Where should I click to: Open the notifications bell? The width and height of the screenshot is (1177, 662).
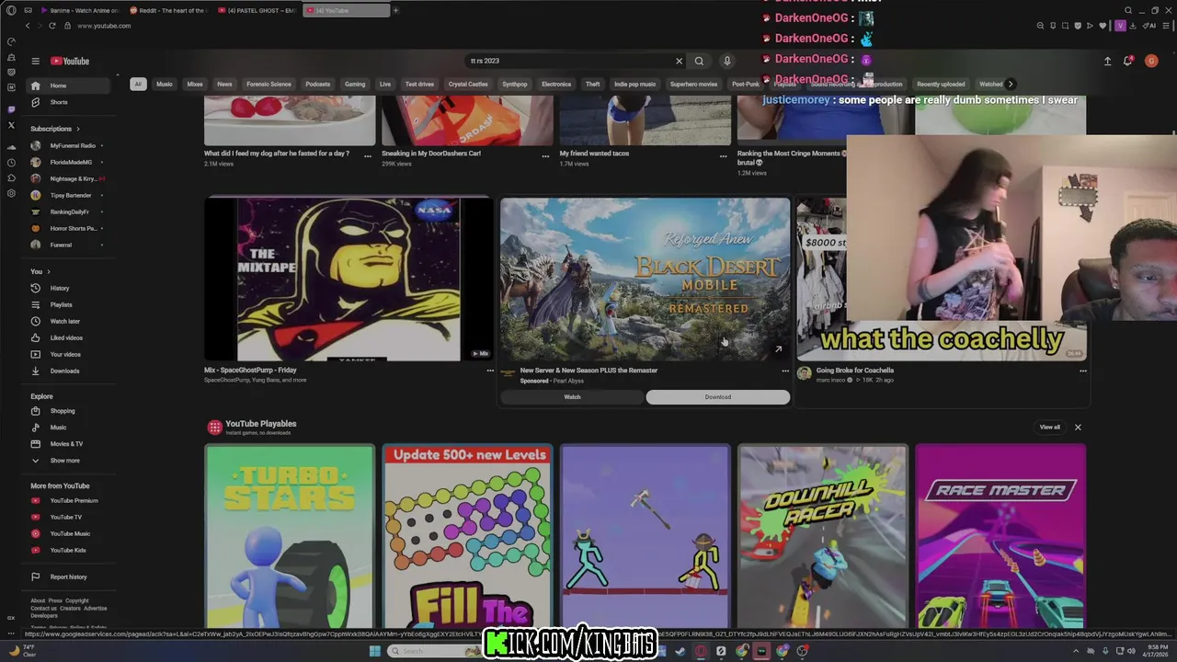coord(1128,61)
